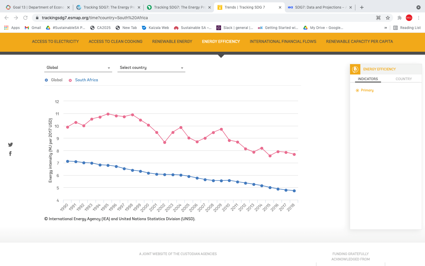Open Gmail bookmark
Image resolution: width=425 pixels, height=266 pixels.
(x=33, y=28)
